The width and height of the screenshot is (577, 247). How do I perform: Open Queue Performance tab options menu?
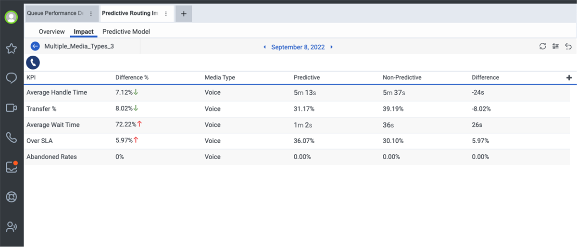(91, 14)
